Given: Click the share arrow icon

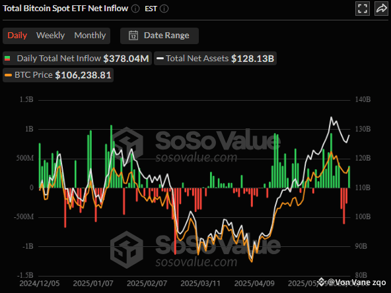Looking at the screenshot, I should pyautogui.click(x=381, y=9).
